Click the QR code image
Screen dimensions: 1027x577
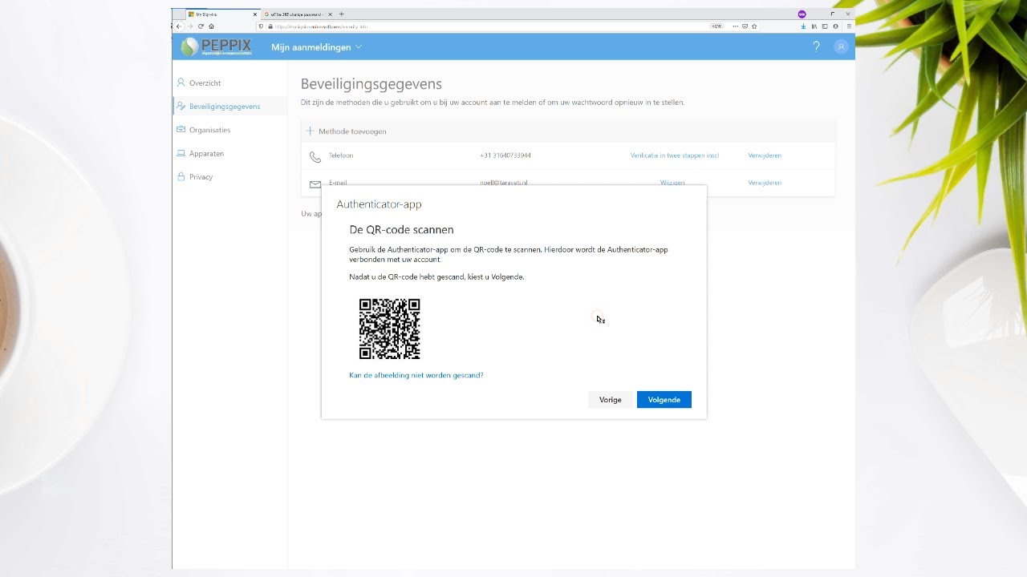pos(390,329)
